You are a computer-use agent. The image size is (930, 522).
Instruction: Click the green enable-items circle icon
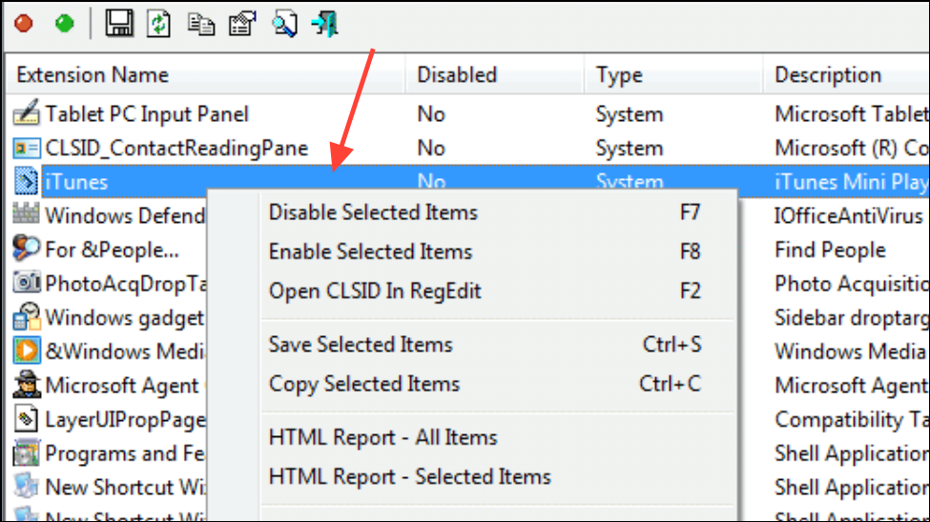[x=64, y=24]
